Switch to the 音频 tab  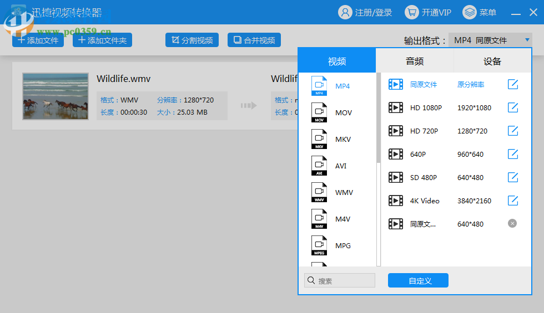coord(415,61)
